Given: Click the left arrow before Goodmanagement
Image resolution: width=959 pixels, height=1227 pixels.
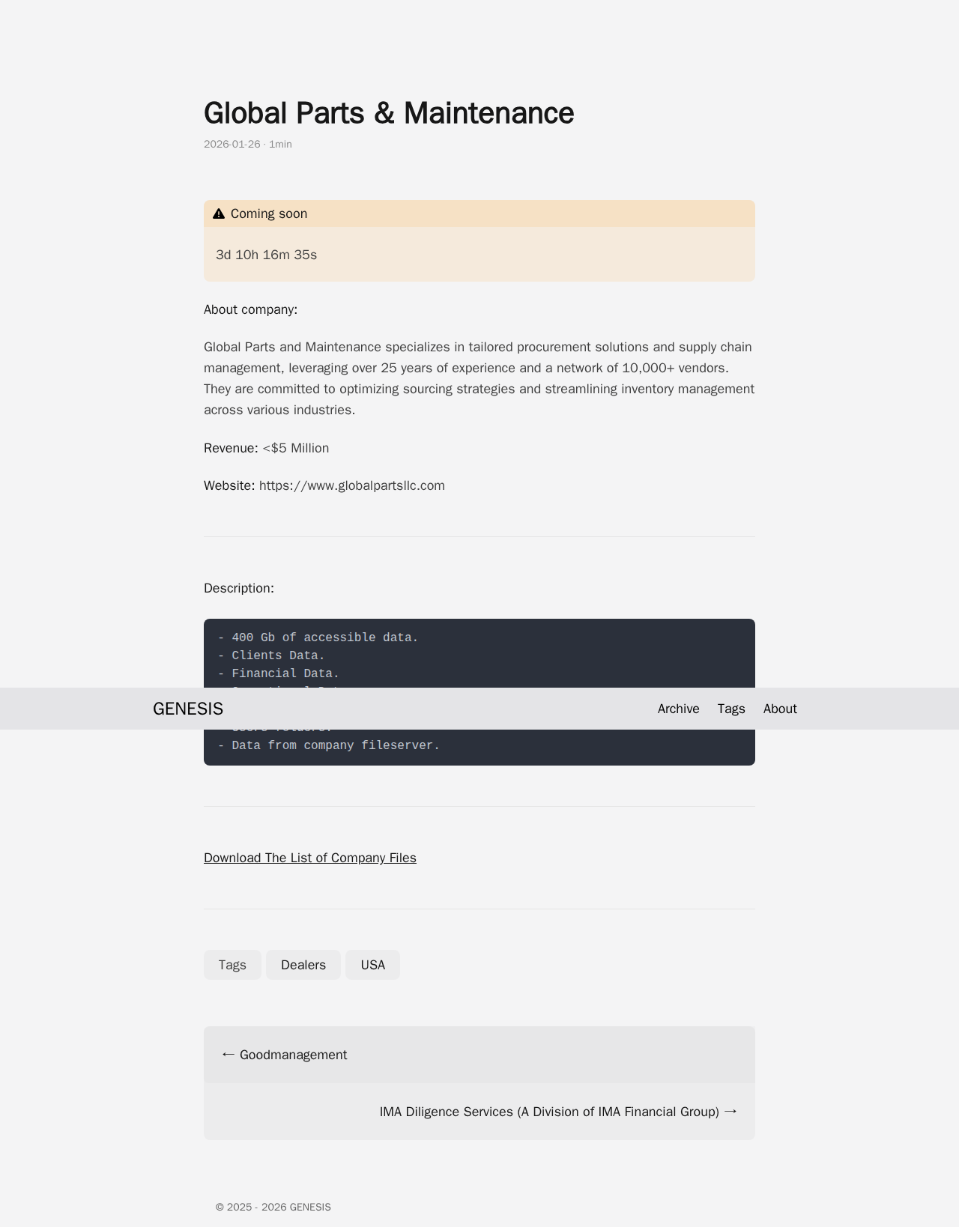Looking at the screenshot, I should tap(229, 1055).
